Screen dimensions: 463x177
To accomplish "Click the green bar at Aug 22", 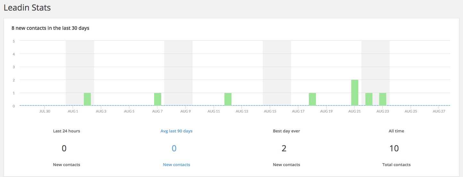I will [369, 99].
